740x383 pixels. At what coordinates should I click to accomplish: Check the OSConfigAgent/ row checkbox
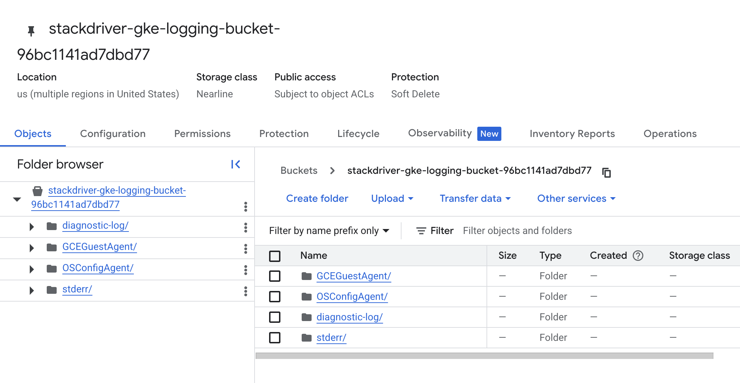pos(275,297)
